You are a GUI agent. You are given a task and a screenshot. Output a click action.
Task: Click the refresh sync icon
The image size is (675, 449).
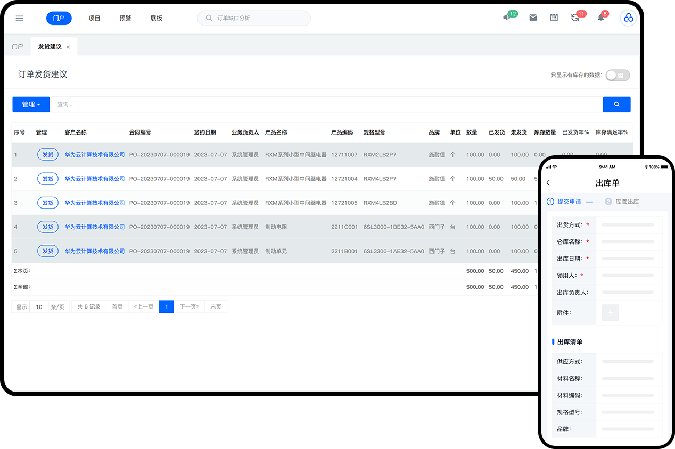(x=575, y=18)
